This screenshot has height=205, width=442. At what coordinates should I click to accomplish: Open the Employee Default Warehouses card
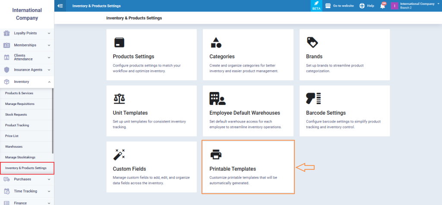(x=248, y=111)
